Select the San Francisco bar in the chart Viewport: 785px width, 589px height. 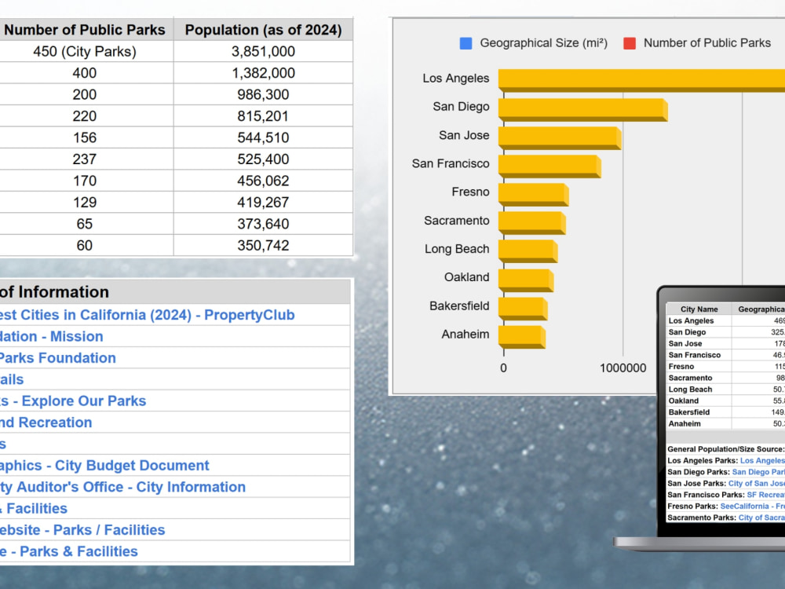pyautogui.click(x=549, y=166)
